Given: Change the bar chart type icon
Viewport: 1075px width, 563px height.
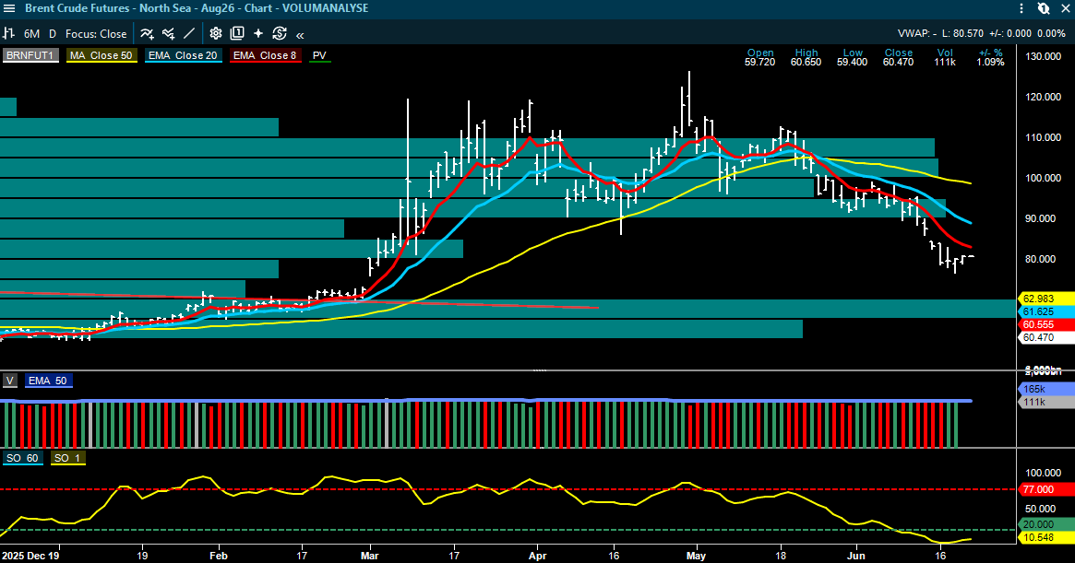Looking at the screenshot, I should 9,33.
